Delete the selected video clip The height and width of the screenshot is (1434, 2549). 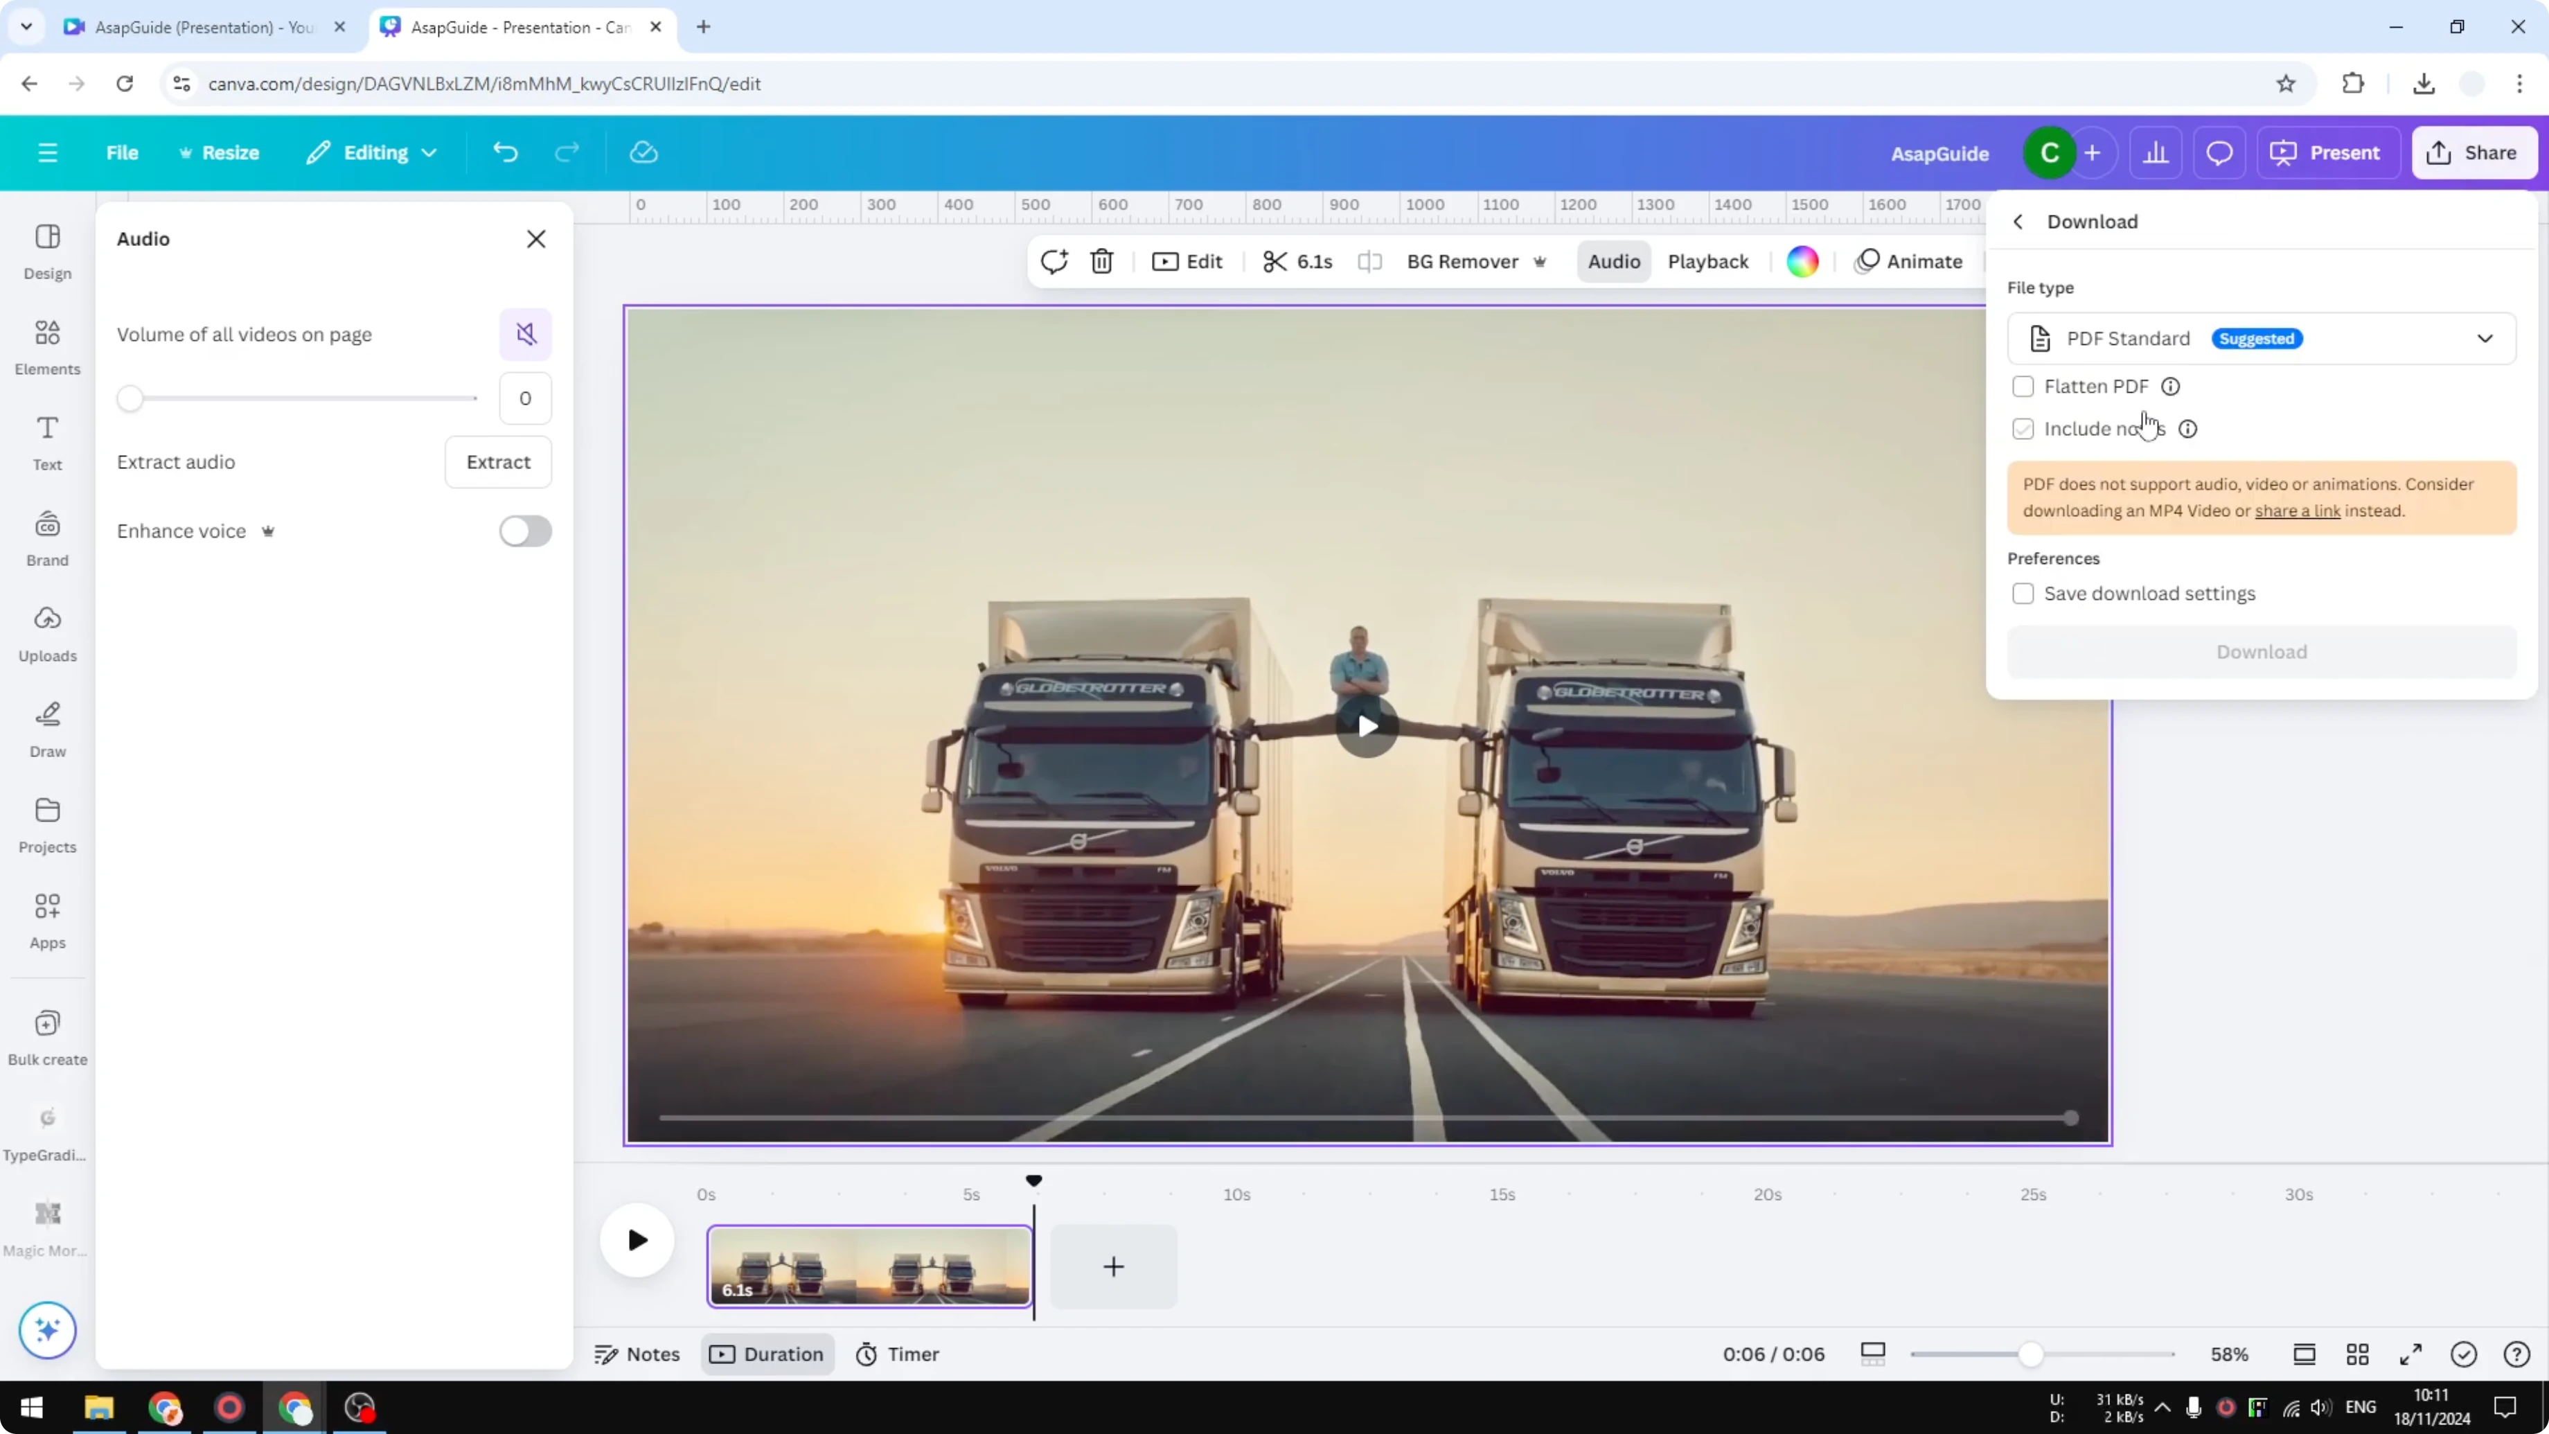[1101, 261]
